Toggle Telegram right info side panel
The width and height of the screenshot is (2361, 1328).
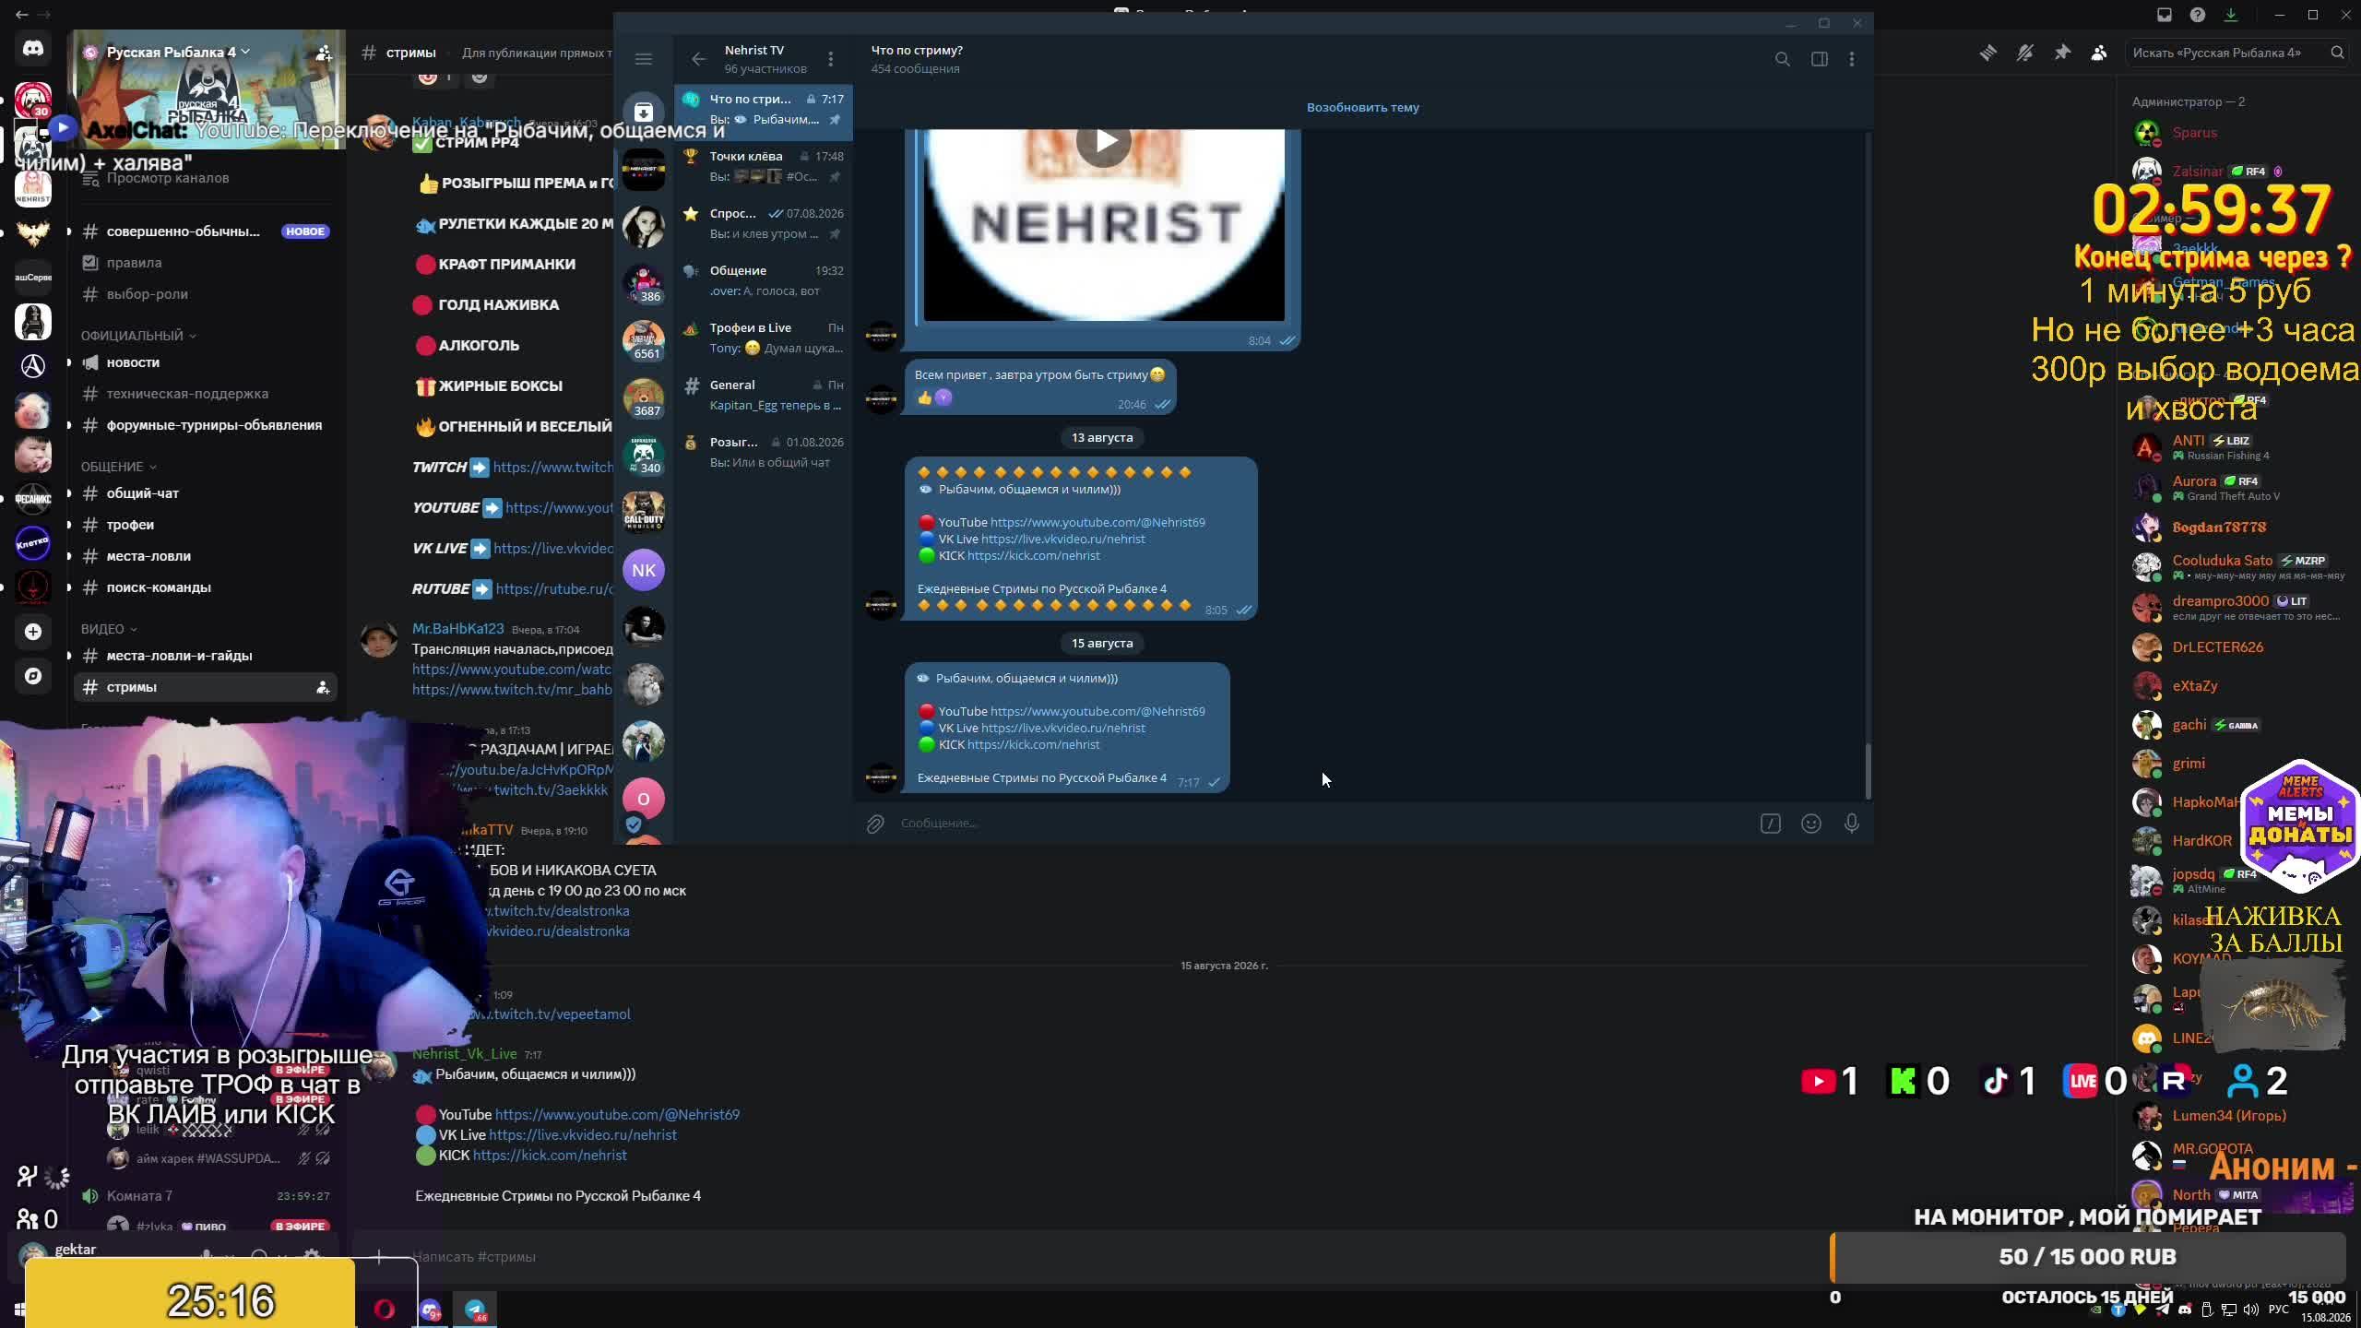pos(1819,59)
